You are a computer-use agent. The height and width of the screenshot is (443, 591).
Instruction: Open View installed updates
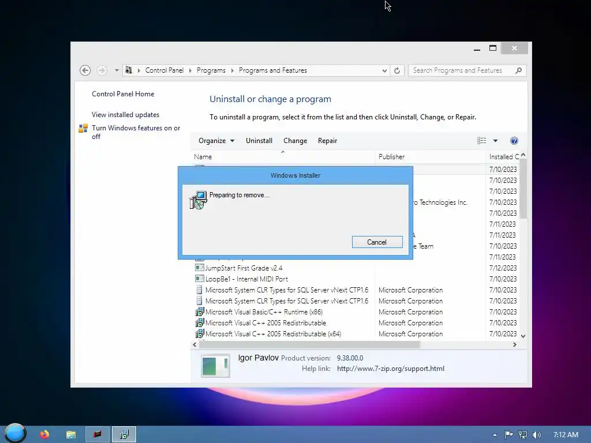tap(125, 115)
